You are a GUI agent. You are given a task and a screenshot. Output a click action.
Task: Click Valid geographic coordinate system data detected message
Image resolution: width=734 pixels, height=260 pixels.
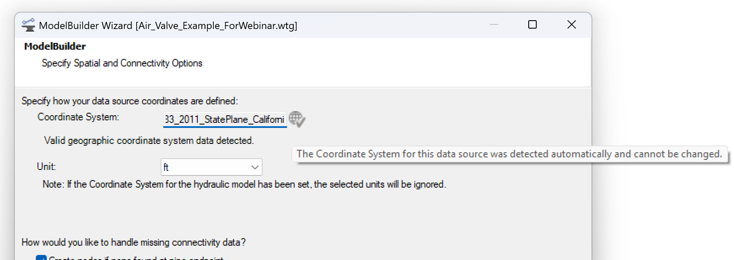pos(149,141)
